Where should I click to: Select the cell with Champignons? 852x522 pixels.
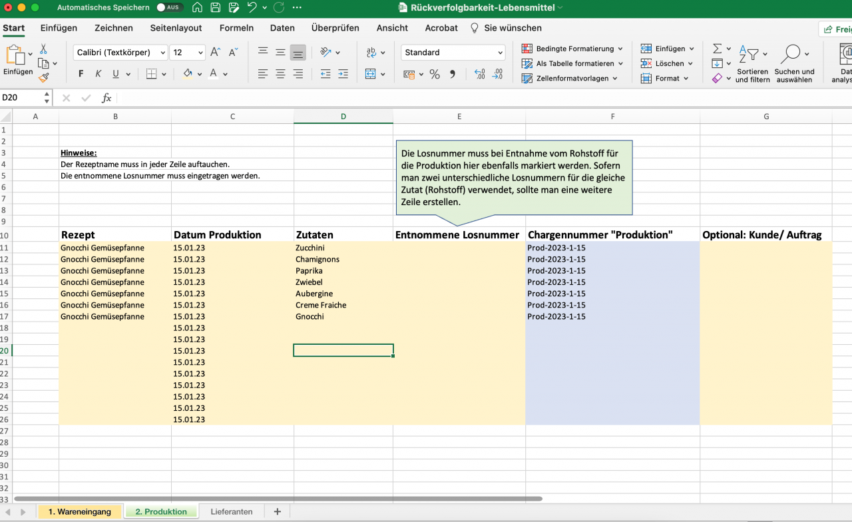pos(343,259)
